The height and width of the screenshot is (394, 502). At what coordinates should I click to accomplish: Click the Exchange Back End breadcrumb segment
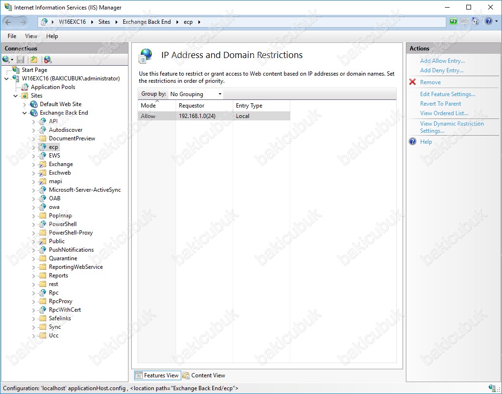pos(147,22)
